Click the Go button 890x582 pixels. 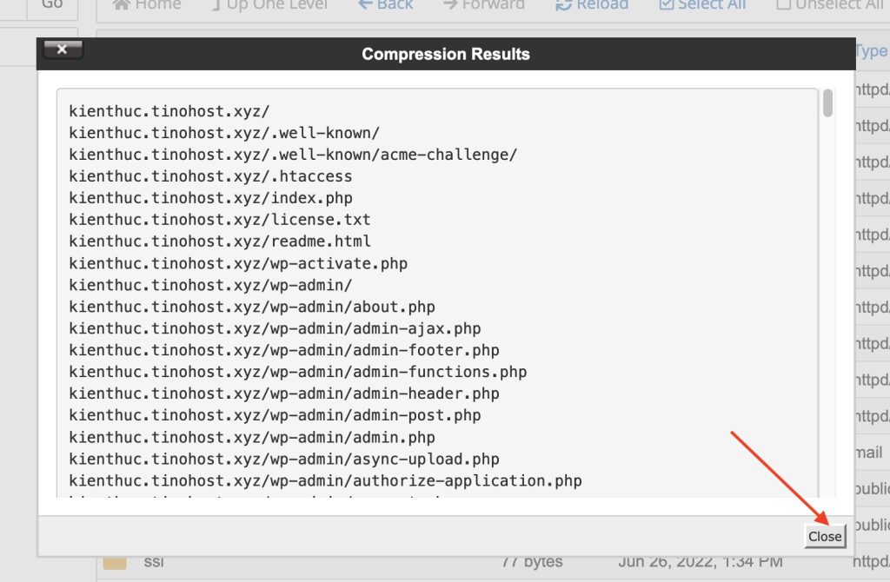pyautogui.click(x=52, y=4)
